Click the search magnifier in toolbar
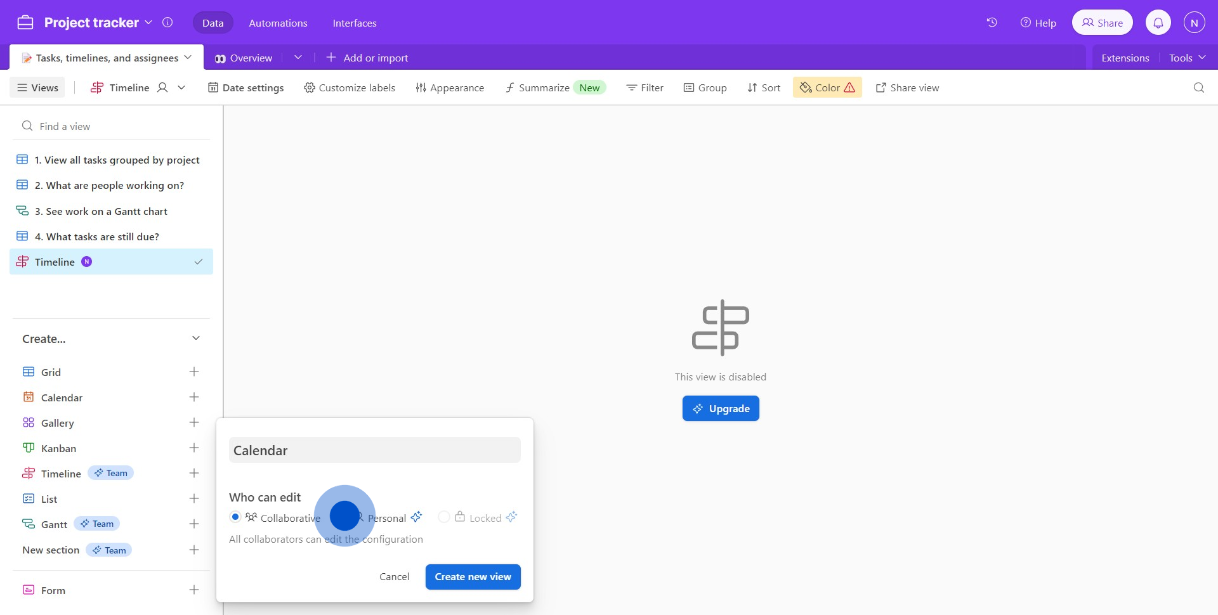1218x615 pixels. 1198,87
